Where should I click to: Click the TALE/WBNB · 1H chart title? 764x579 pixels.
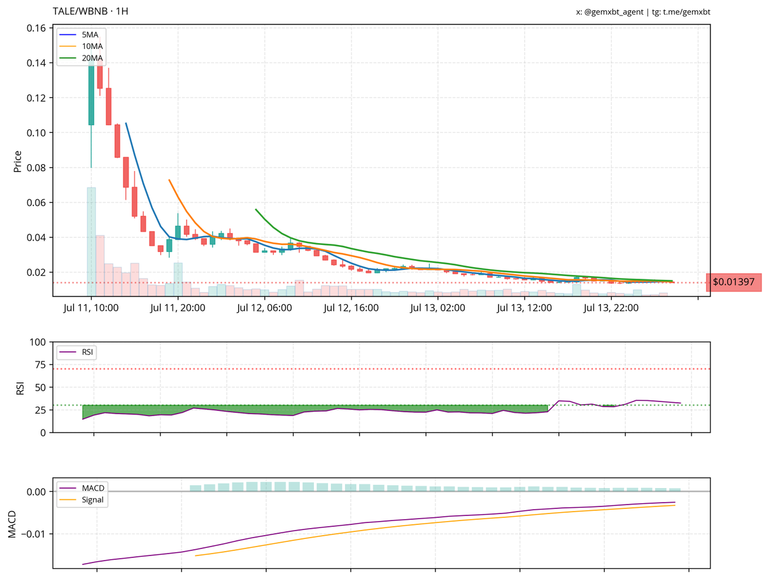point(90,12)
